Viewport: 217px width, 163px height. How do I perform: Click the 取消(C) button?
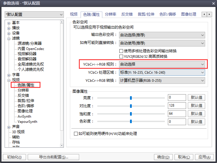coord(184,157)
